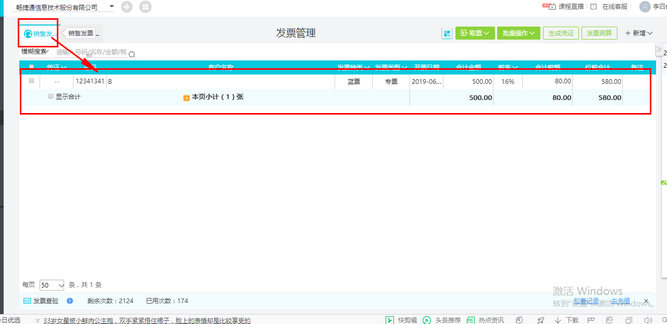667x324 pixels.
Task: Click the user avatar icon near 李四
Action: (x=645, y=7)
